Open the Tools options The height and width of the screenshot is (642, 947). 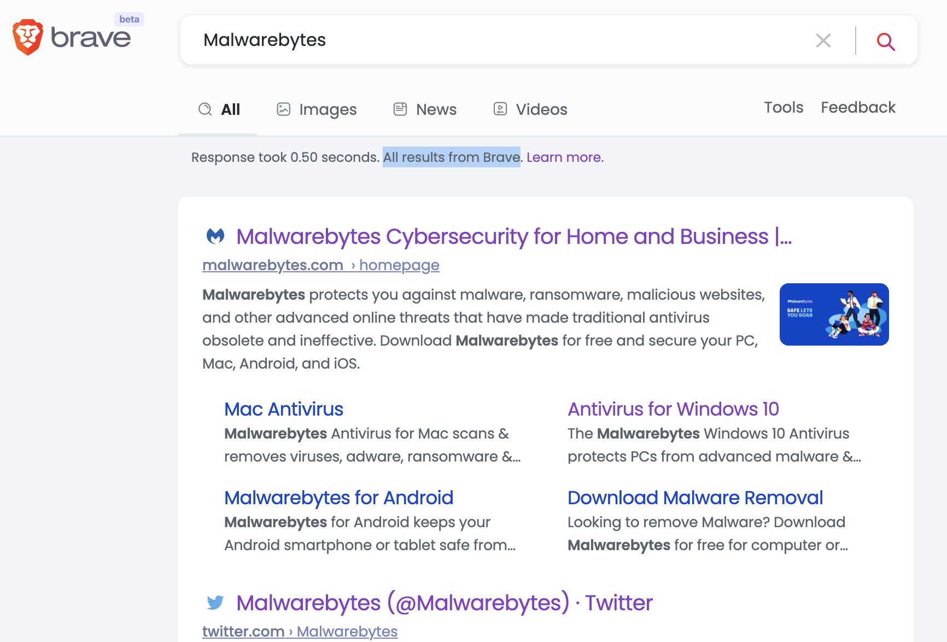coord(784,107)
